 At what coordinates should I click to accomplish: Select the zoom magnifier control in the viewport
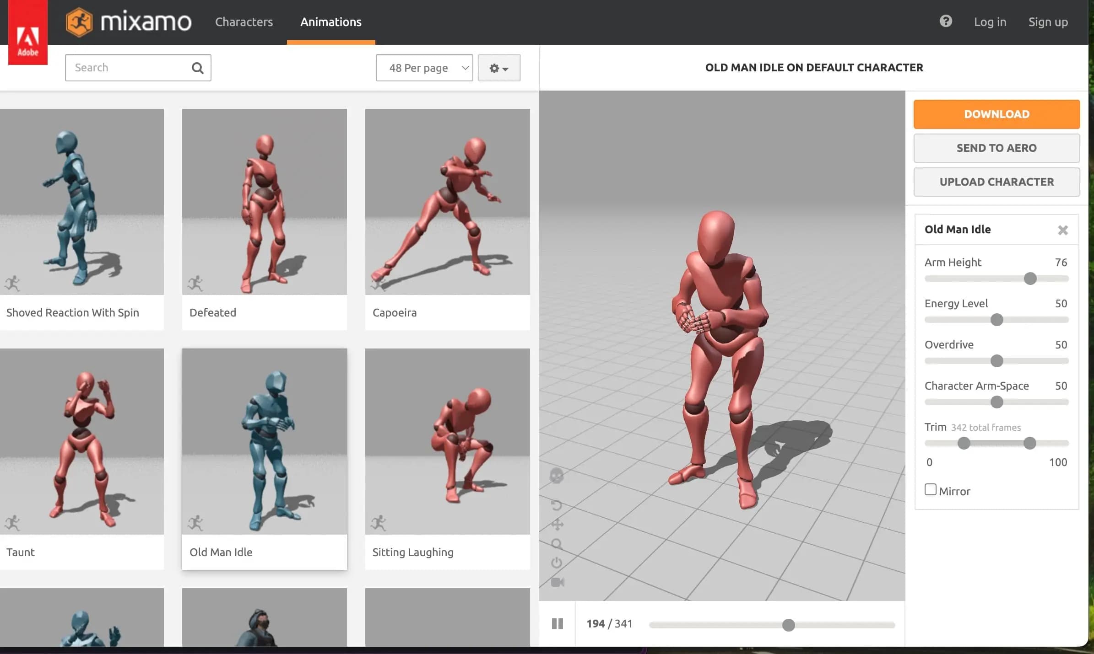pyautogui.click(x=557, y=544)
